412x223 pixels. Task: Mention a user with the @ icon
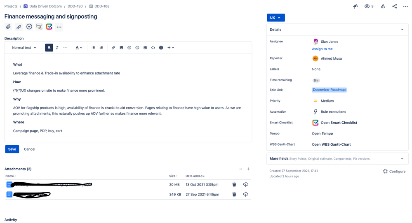pyautogui.click(x=129, y=48)
